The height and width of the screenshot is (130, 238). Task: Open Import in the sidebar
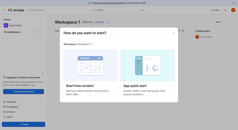pos(8,117)
